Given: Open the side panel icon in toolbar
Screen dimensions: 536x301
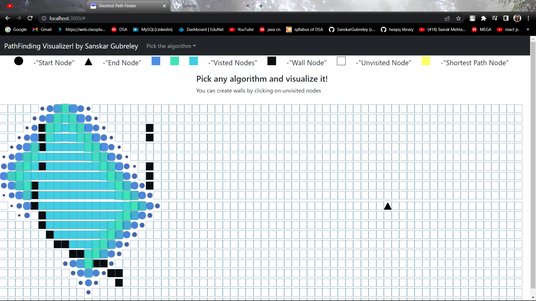Looking at the screenshot, I should pos(506,18).
